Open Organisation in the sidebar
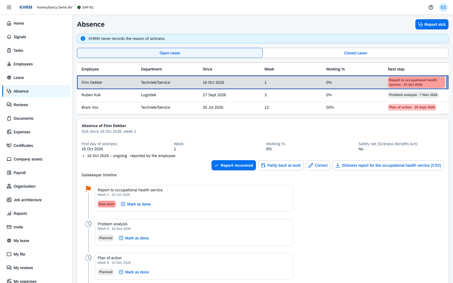 (x=36, y=186)
